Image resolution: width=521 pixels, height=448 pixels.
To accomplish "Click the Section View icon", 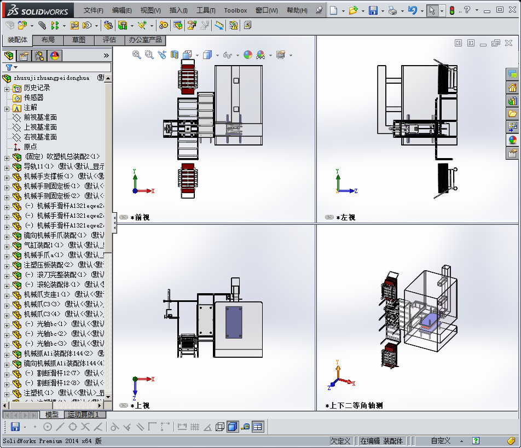I will pos(175,55).
